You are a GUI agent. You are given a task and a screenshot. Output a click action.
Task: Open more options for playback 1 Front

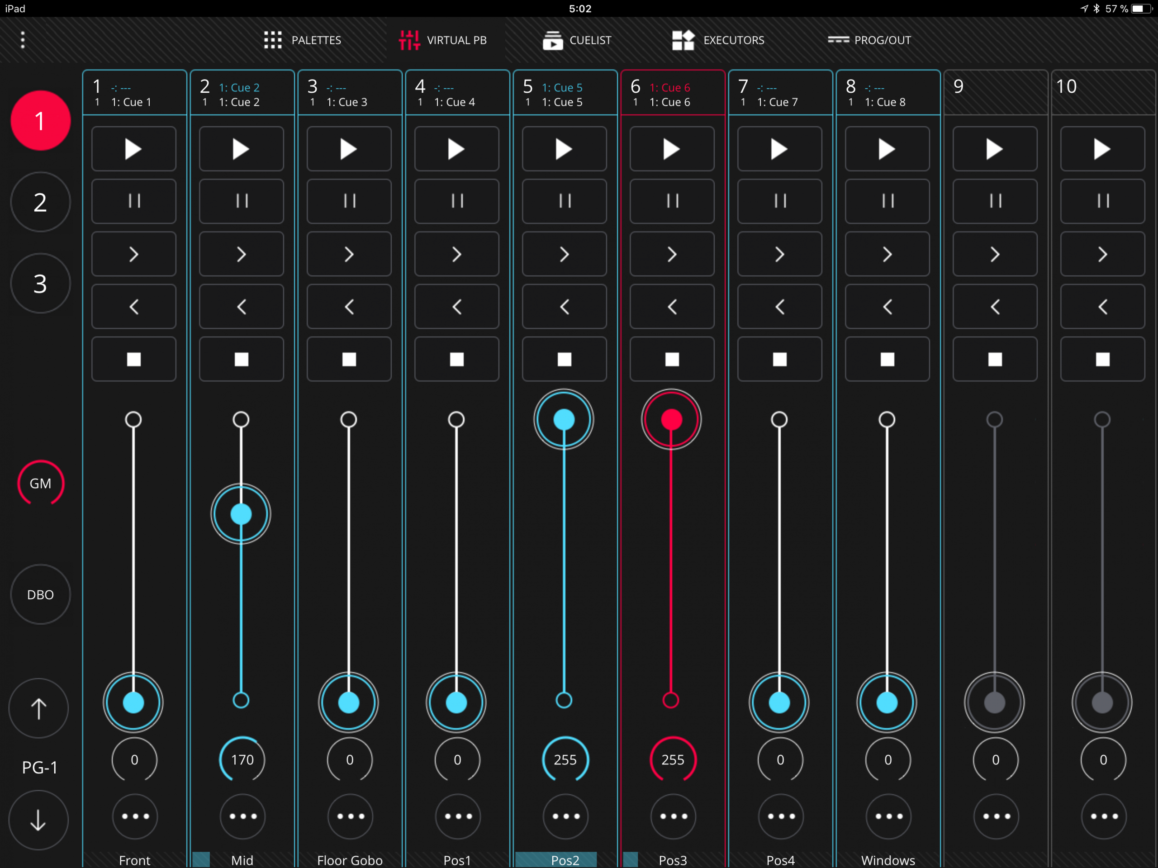[x=135, y=816]
